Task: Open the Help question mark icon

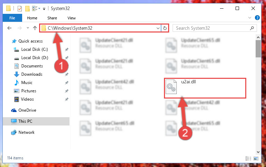Action: [257, 18]
